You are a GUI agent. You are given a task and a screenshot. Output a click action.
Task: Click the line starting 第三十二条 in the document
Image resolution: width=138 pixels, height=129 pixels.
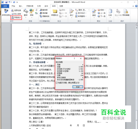[68, 103]
